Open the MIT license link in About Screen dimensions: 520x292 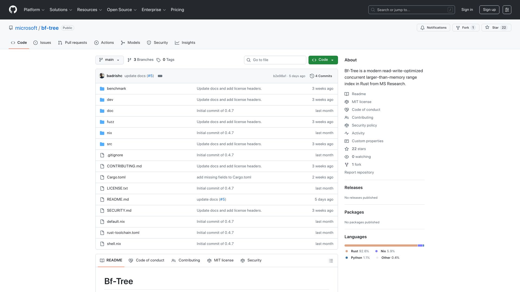358,102
